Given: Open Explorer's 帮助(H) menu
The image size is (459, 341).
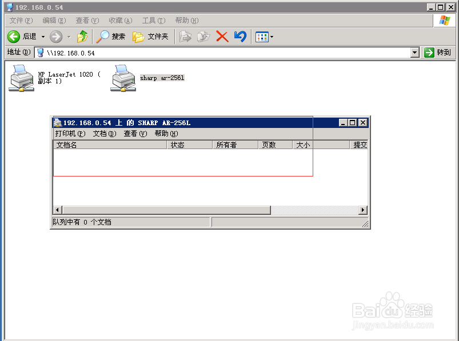Looking at the screenshot, I should (x=187, y=21).
